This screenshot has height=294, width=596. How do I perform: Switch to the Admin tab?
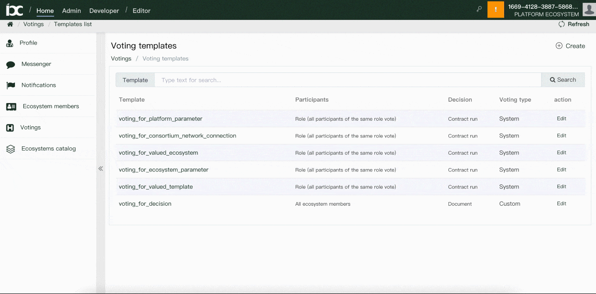[71, 11]
